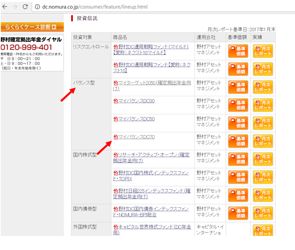Click 基準価額 button for ネクスト10マイルド row
295x250 pixels.
pos(238,51)
